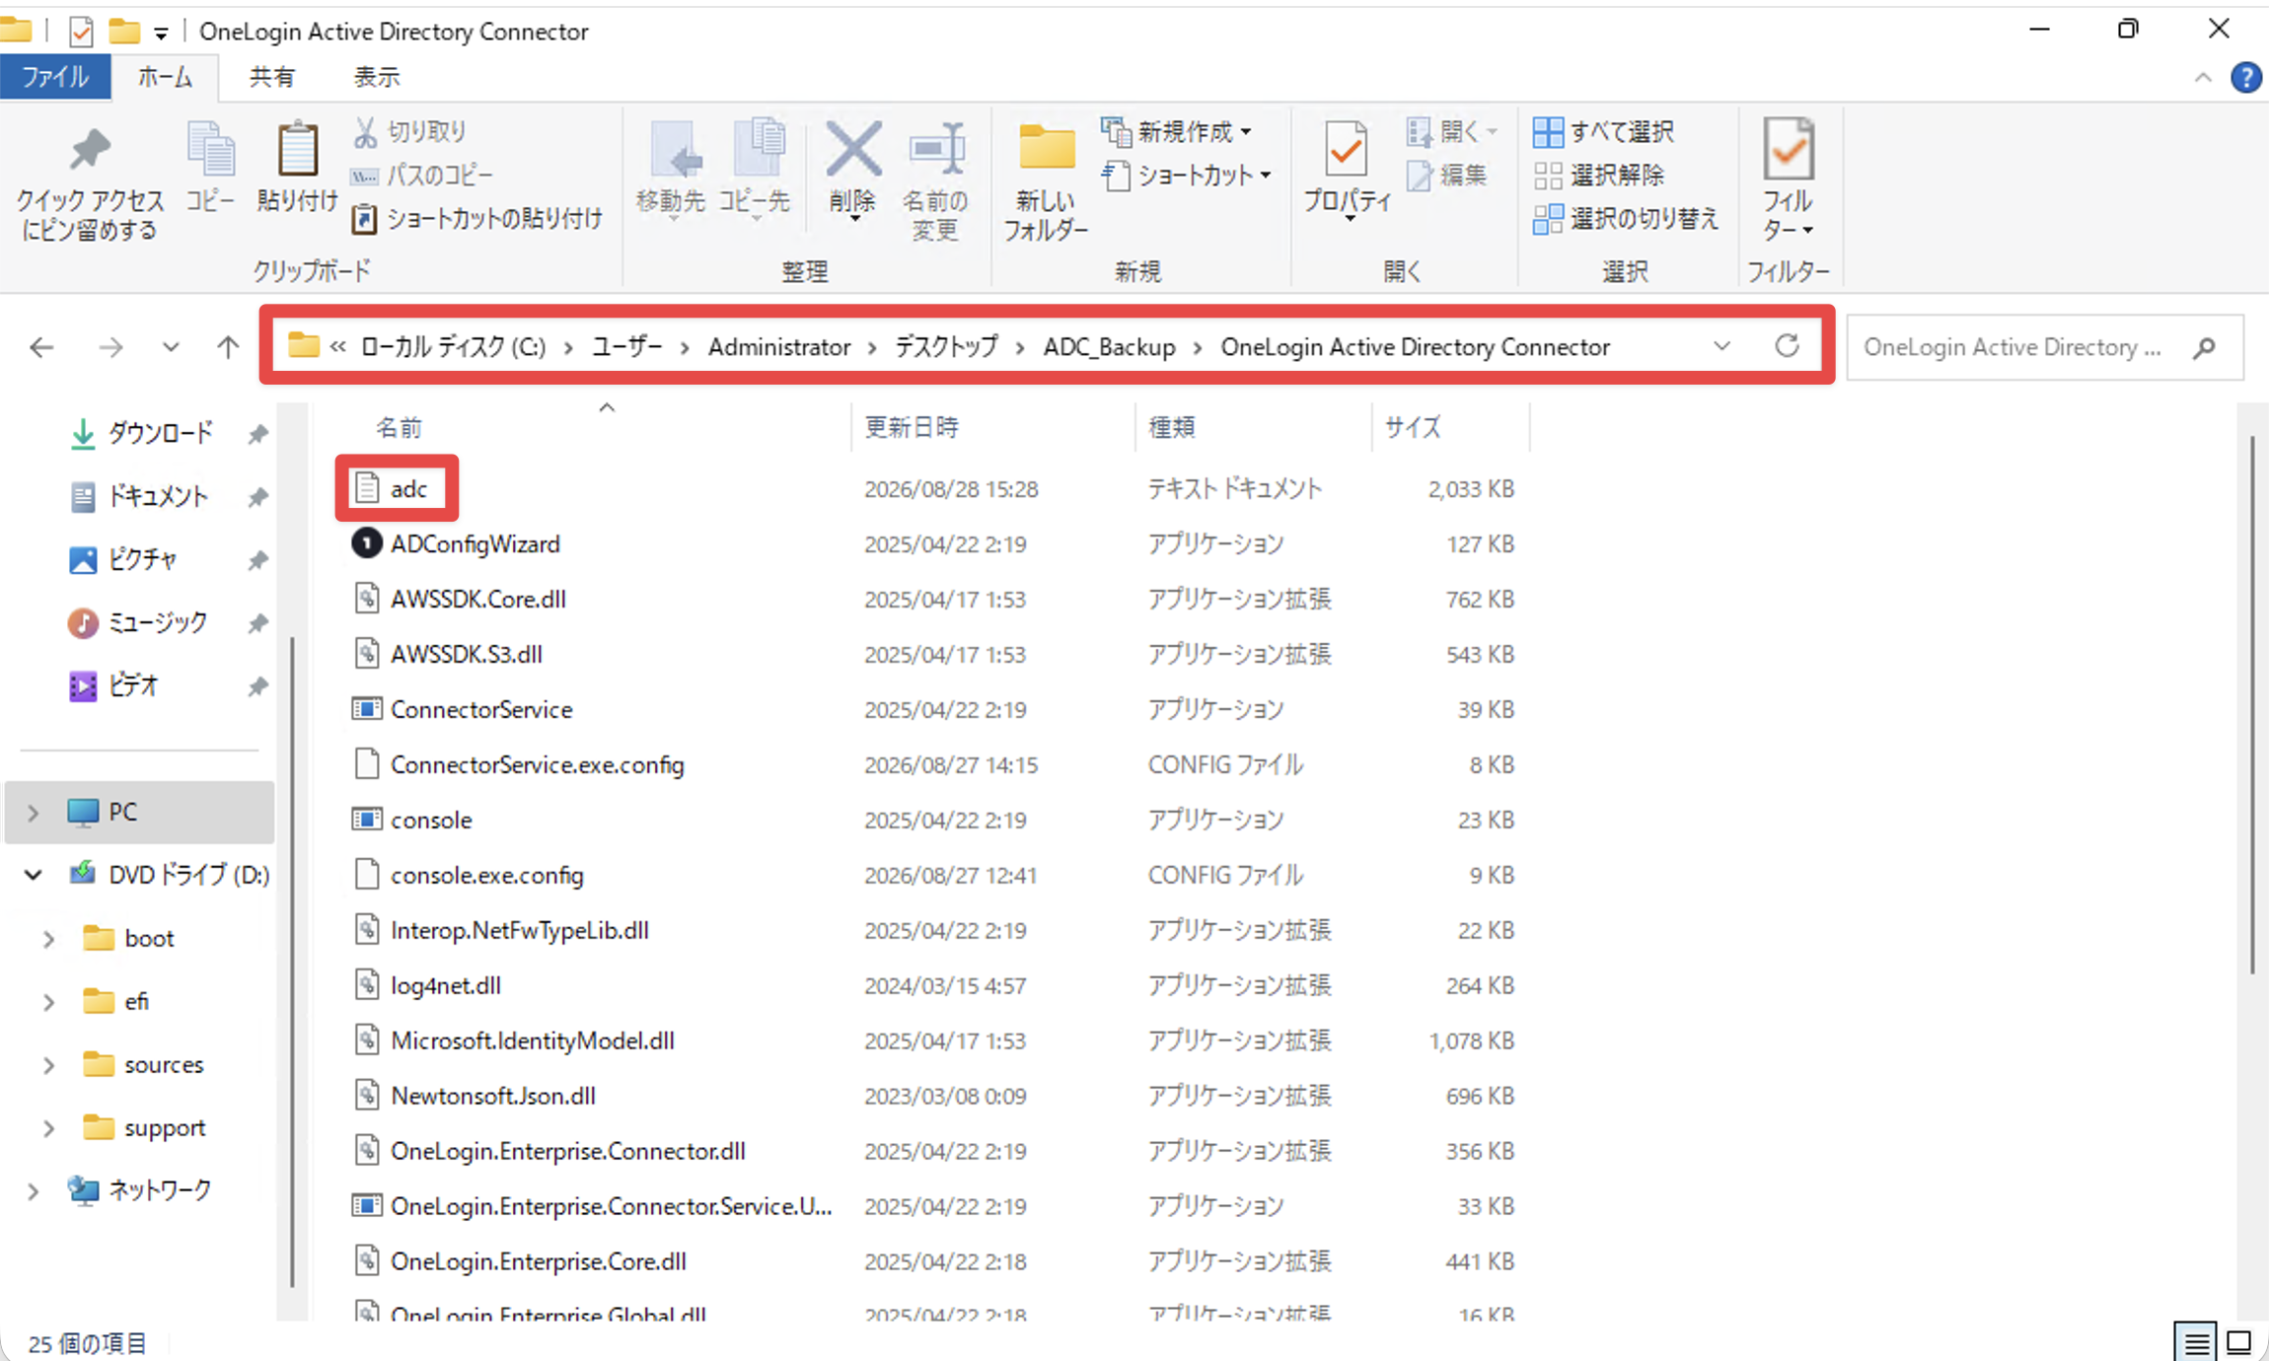
Task: Sort by 更新日時 column header
Action: click(x=912, y=427)
